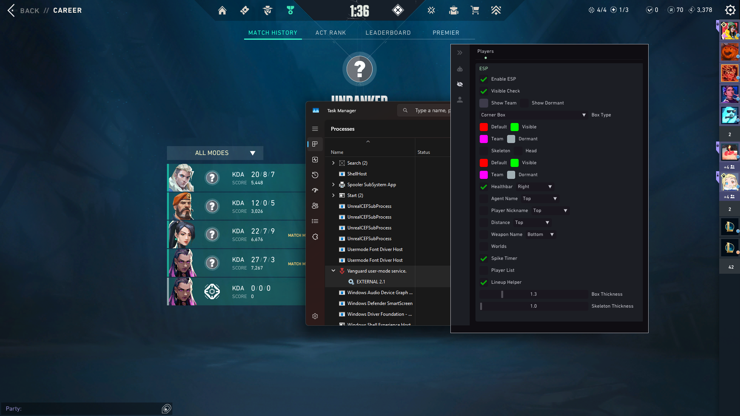Toggle the Visible Check checkbox

tap(484, 91)
